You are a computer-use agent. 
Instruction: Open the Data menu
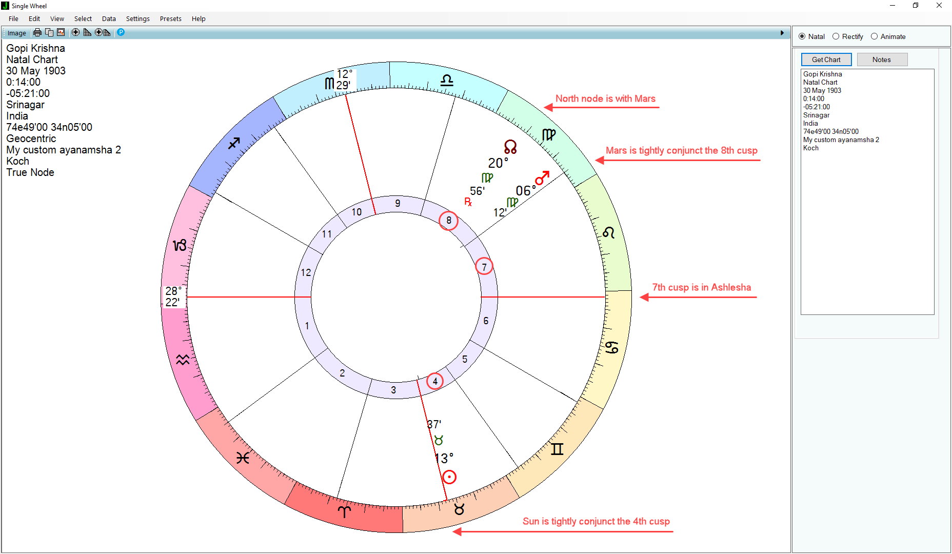click(109, 19)
